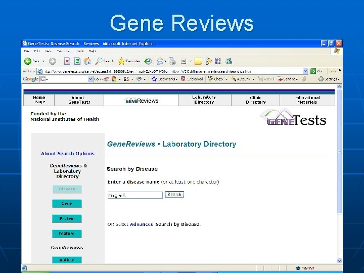The image size is (364, 273).
Task: Click the Go green arrow next to the address bar
Action: [313, 71]
